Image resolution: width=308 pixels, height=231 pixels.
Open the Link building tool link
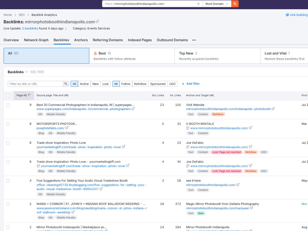297,15
